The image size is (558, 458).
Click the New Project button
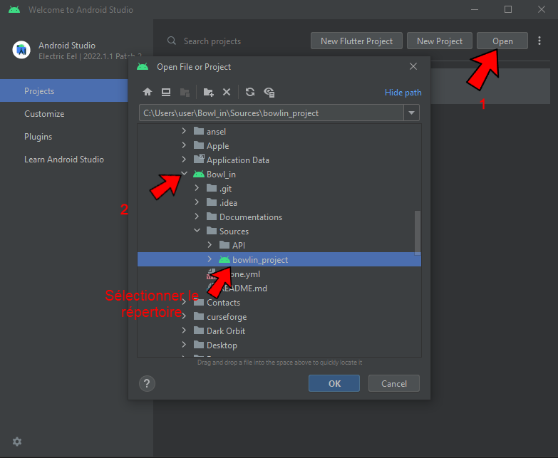[440, 41]
